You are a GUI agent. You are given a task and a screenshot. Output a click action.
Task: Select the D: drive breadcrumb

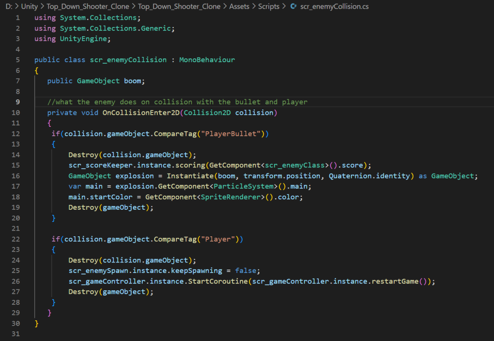click(8, 7)
